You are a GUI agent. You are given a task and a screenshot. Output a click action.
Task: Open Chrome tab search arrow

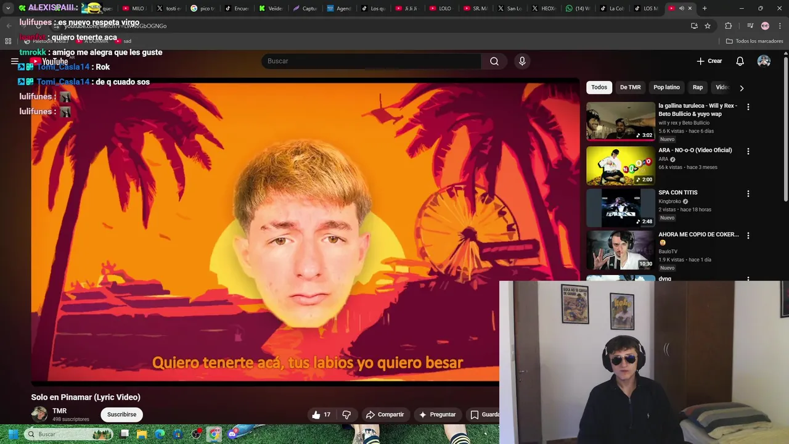click(8, 8)
